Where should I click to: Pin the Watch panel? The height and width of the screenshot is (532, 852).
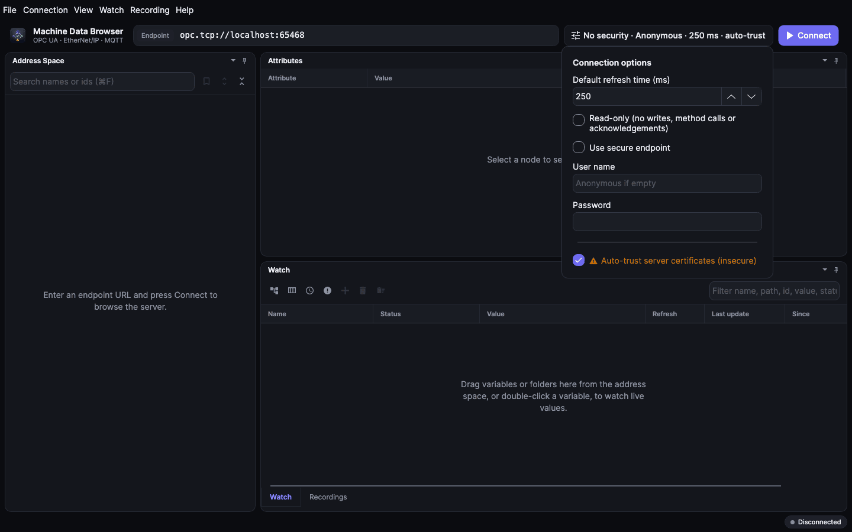tap(836, 270)
